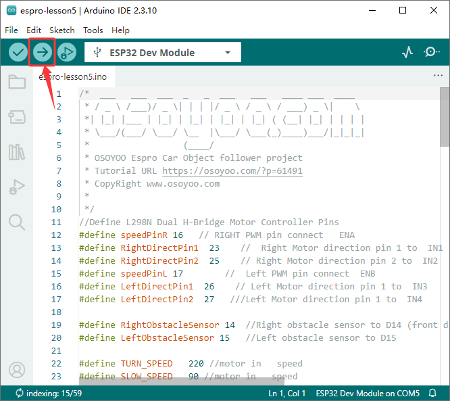Screen dimensions: 450x401
Task: Open the editor tab overflow (three dots) menu
Action: [x=438, y=76]
